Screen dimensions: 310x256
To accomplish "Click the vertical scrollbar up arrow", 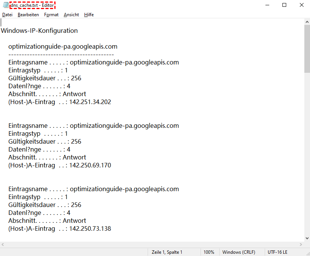I will point(307,22).
